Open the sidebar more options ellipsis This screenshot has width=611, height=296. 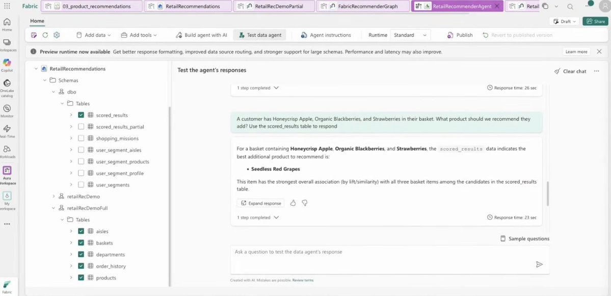7,224
